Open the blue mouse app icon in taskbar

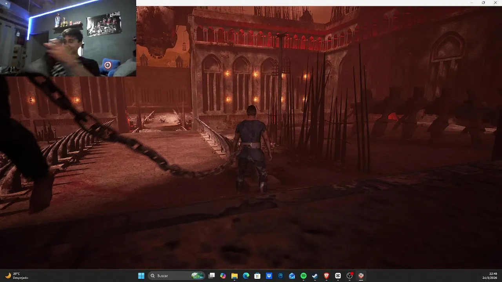(280, 276)
